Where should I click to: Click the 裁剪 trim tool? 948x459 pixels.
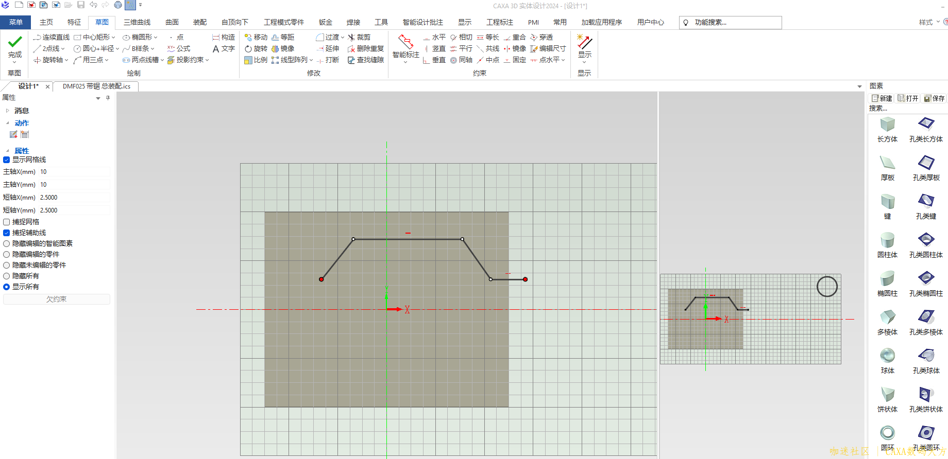coord(359,37)
